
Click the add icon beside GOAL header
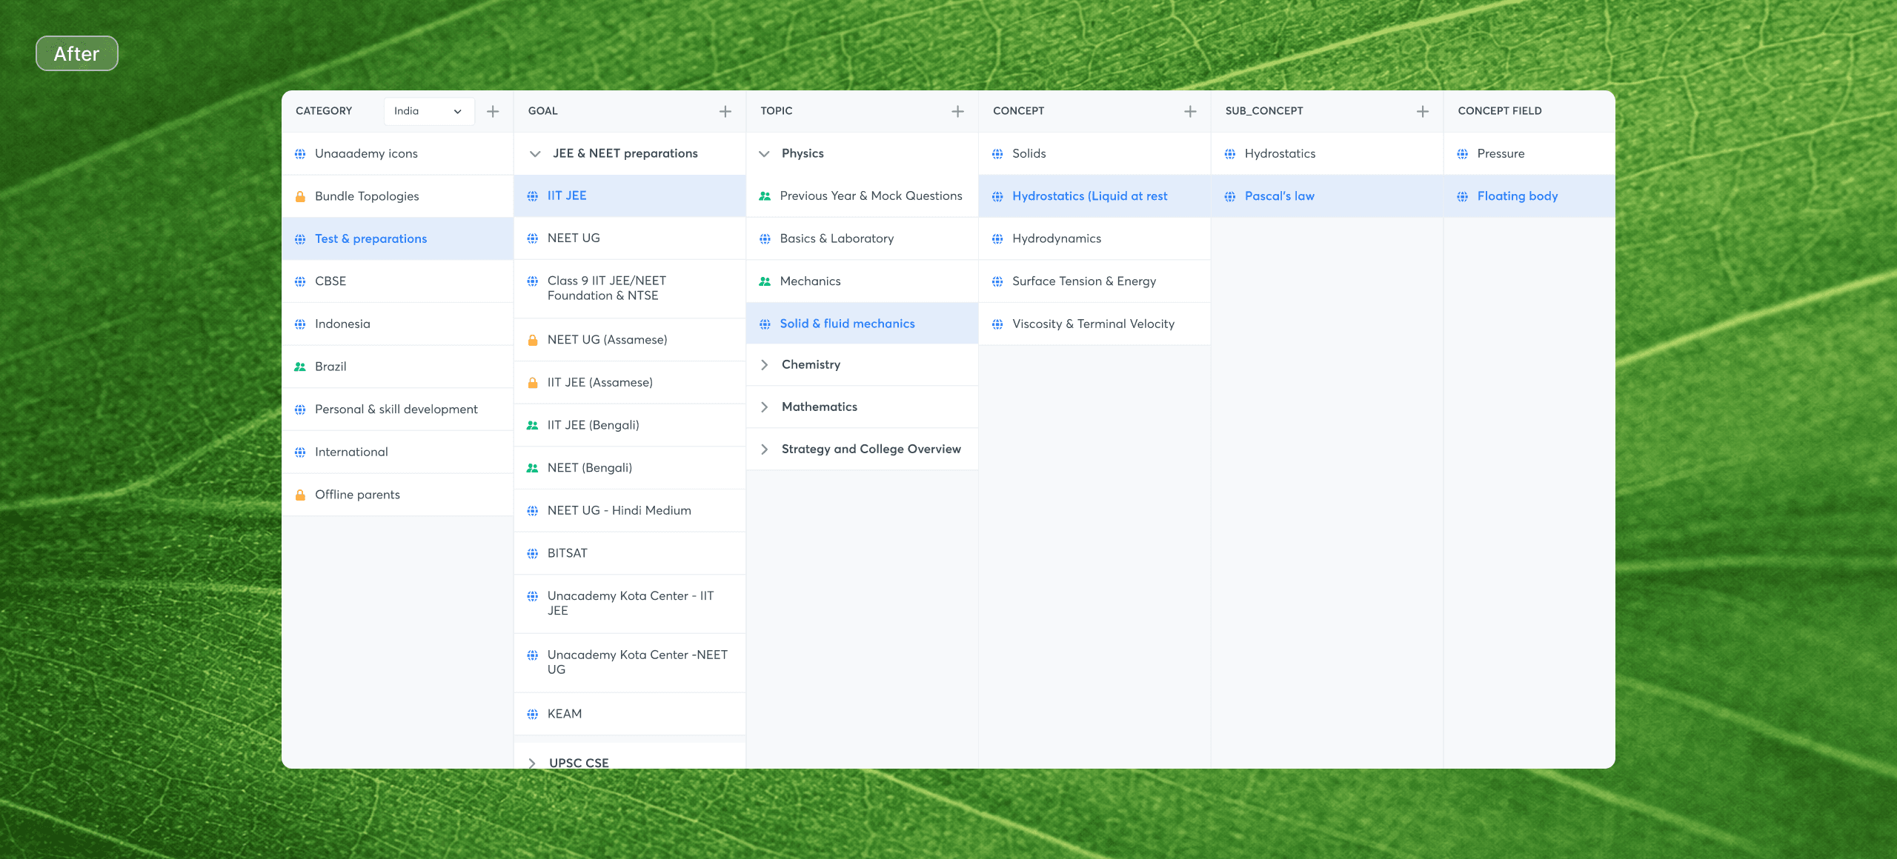725,111
